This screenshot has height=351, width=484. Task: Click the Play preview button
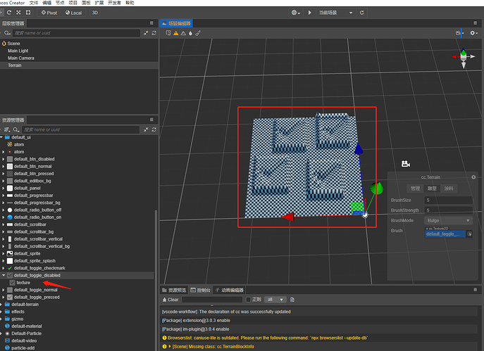(x=309, y=13)
